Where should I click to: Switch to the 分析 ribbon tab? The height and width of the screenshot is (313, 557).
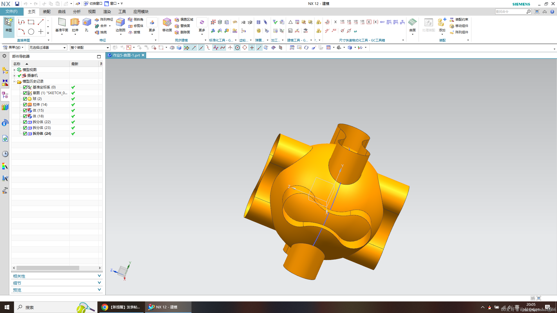pos(77,12)
